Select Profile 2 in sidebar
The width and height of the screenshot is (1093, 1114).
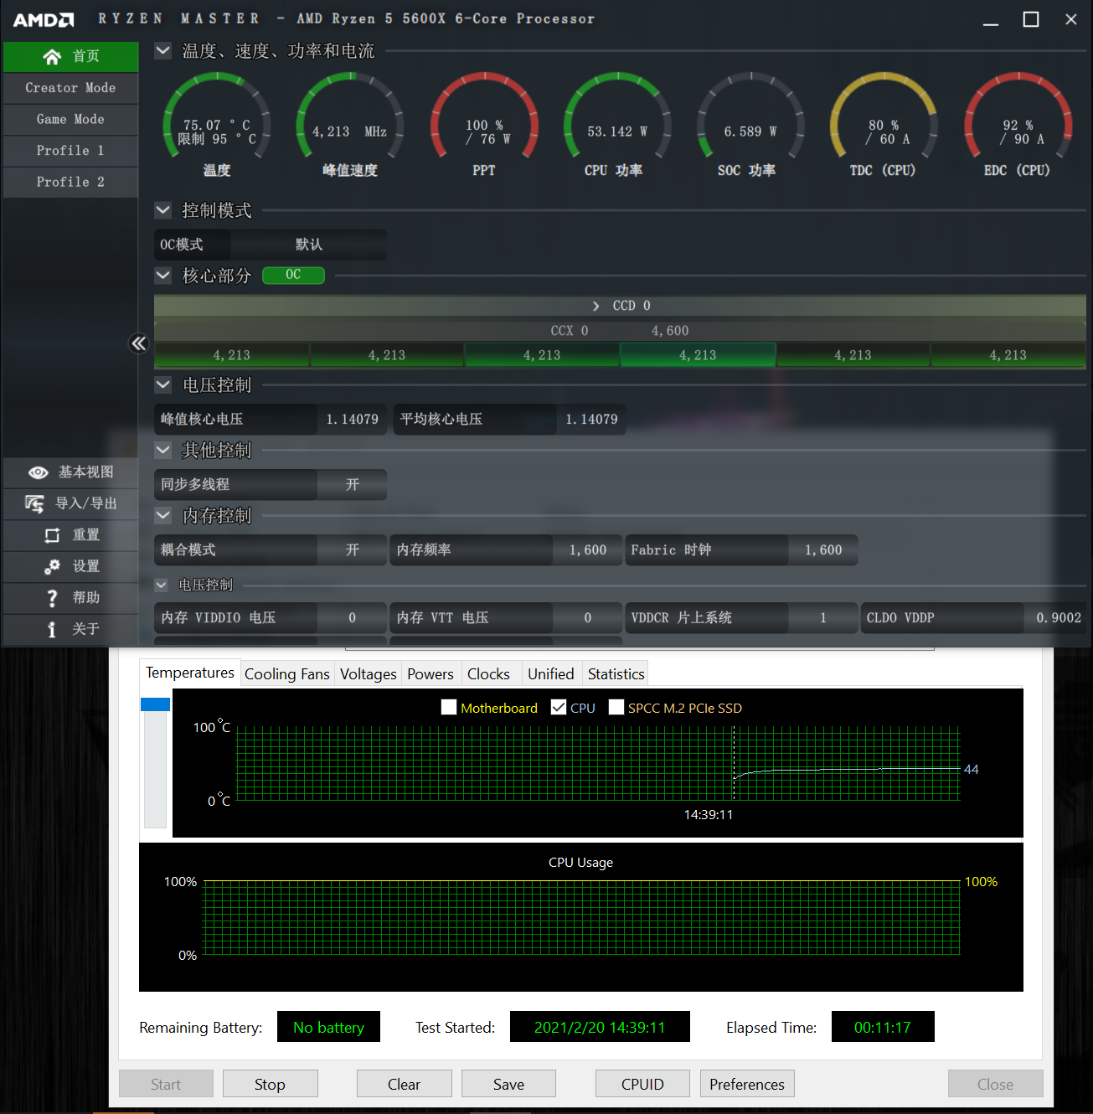pyautogui.click(x=70, y=182)
